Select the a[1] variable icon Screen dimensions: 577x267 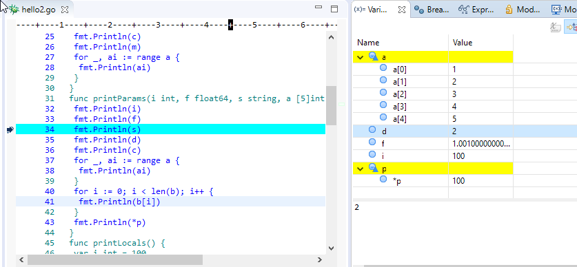click(383, 80)
